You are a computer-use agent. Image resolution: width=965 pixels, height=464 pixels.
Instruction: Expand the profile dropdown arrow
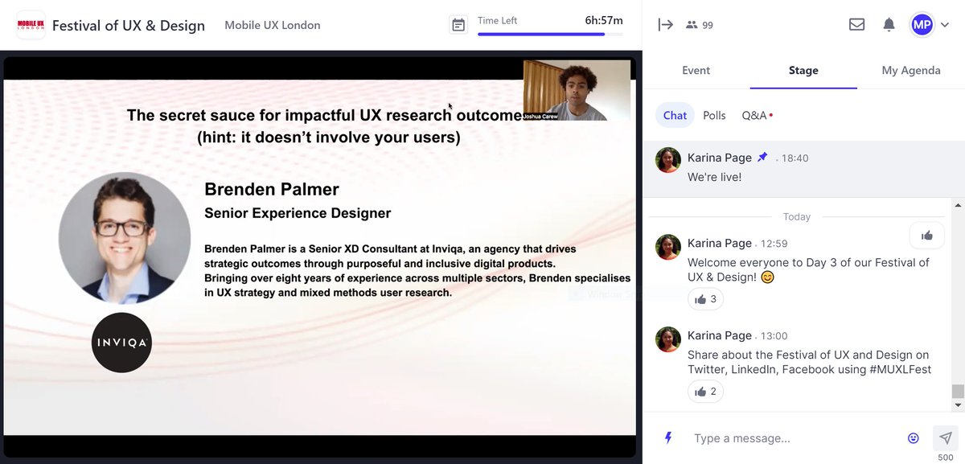tap(944, 25)
